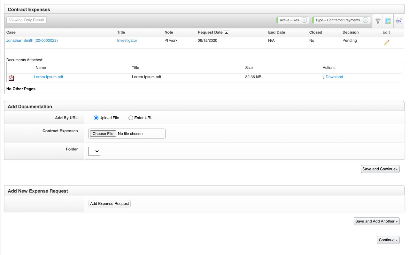Sort by Request Date arrow
Image resolution: width=409 pixels, height=255 pixels.
pos(226,33)
